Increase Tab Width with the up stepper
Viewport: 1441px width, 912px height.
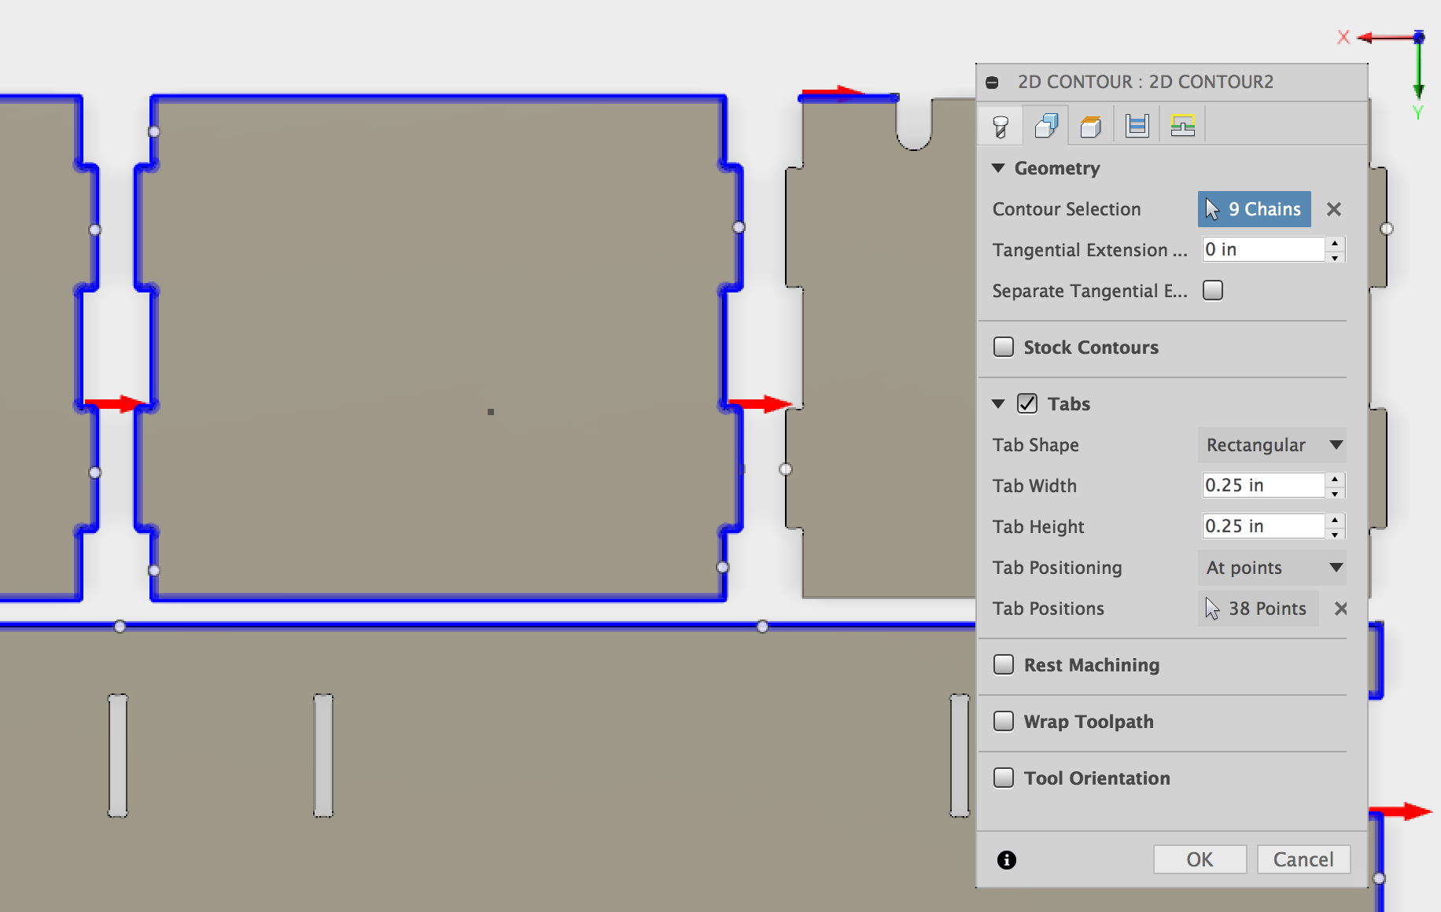point(1335,480)
